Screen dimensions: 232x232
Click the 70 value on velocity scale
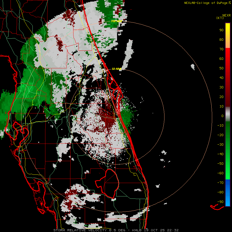pyautogui.click(x=221, y=49)
